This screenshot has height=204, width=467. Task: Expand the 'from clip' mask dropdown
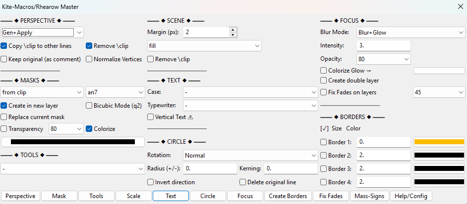(42, 92)
